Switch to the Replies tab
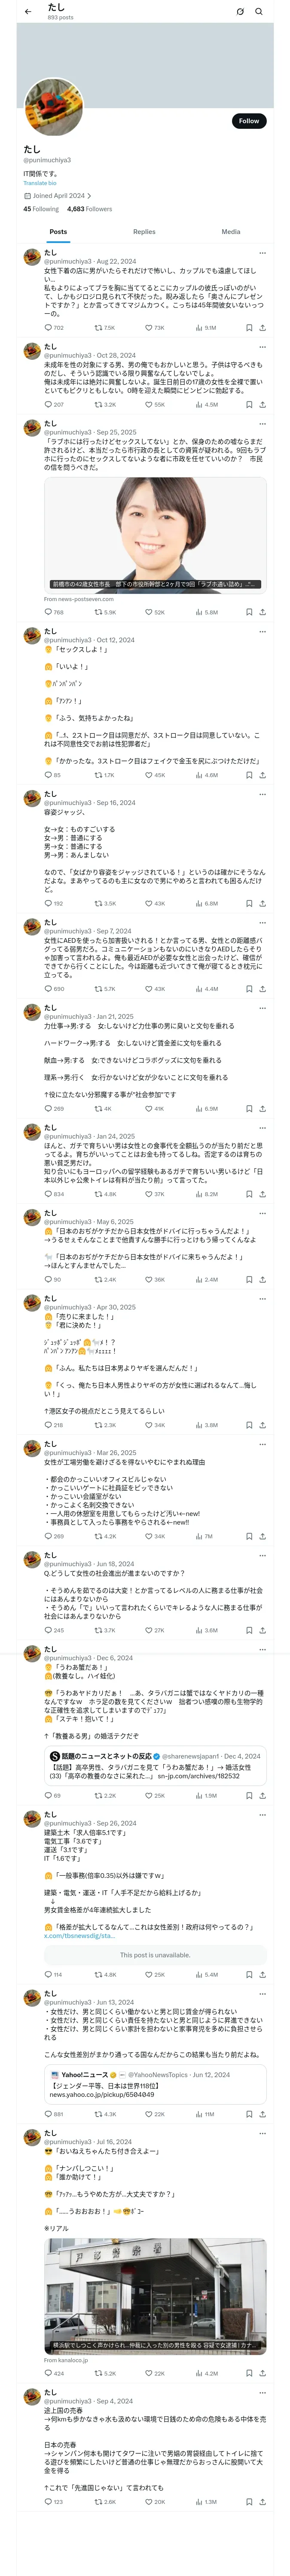The width and height of the screenshot is (290, 2576). click(x=144, y=232)
